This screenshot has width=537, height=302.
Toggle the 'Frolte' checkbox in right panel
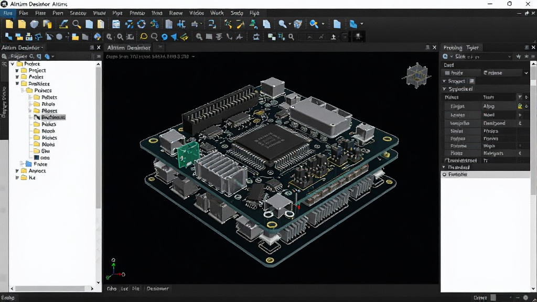point(447,73)
